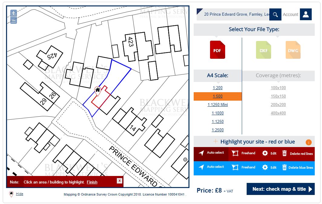The image size is (322, 204).
Task: Open the Account panel
Action: click(x=306, y=14)
